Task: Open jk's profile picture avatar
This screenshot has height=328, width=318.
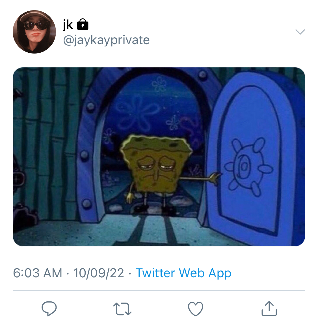Action: [34, 32]
